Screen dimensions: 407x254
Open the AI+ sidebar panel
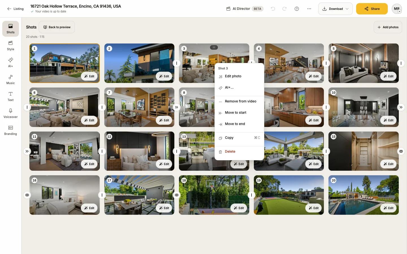pyautogui.click(x=10, y=63)
